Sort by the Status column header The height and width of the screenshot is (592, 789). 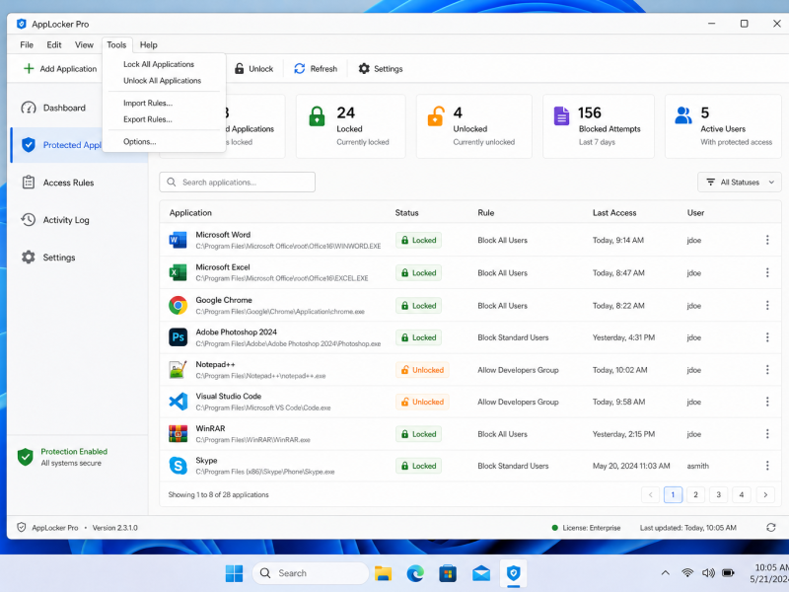click(406, 212)
